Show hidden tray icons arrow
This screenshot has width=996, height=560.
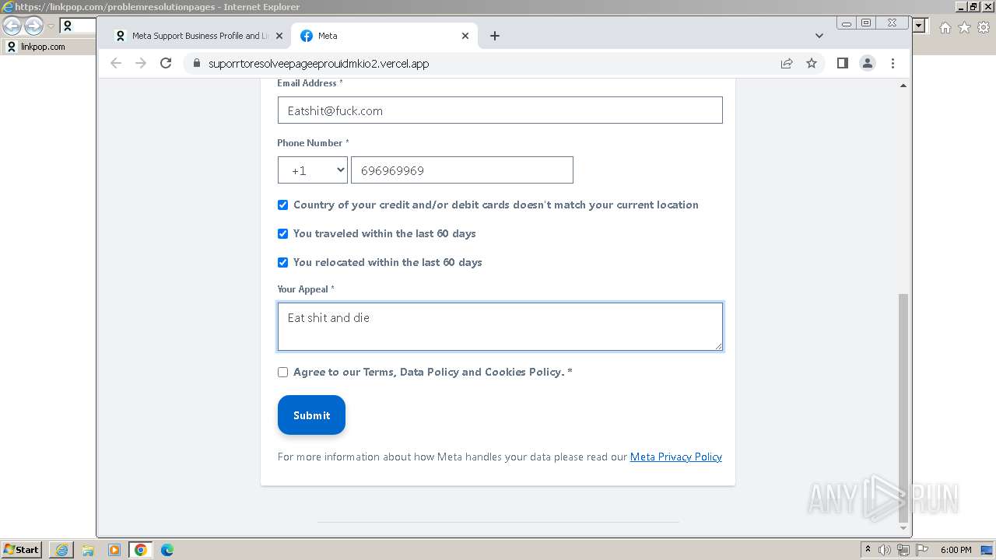click(868, 550)
